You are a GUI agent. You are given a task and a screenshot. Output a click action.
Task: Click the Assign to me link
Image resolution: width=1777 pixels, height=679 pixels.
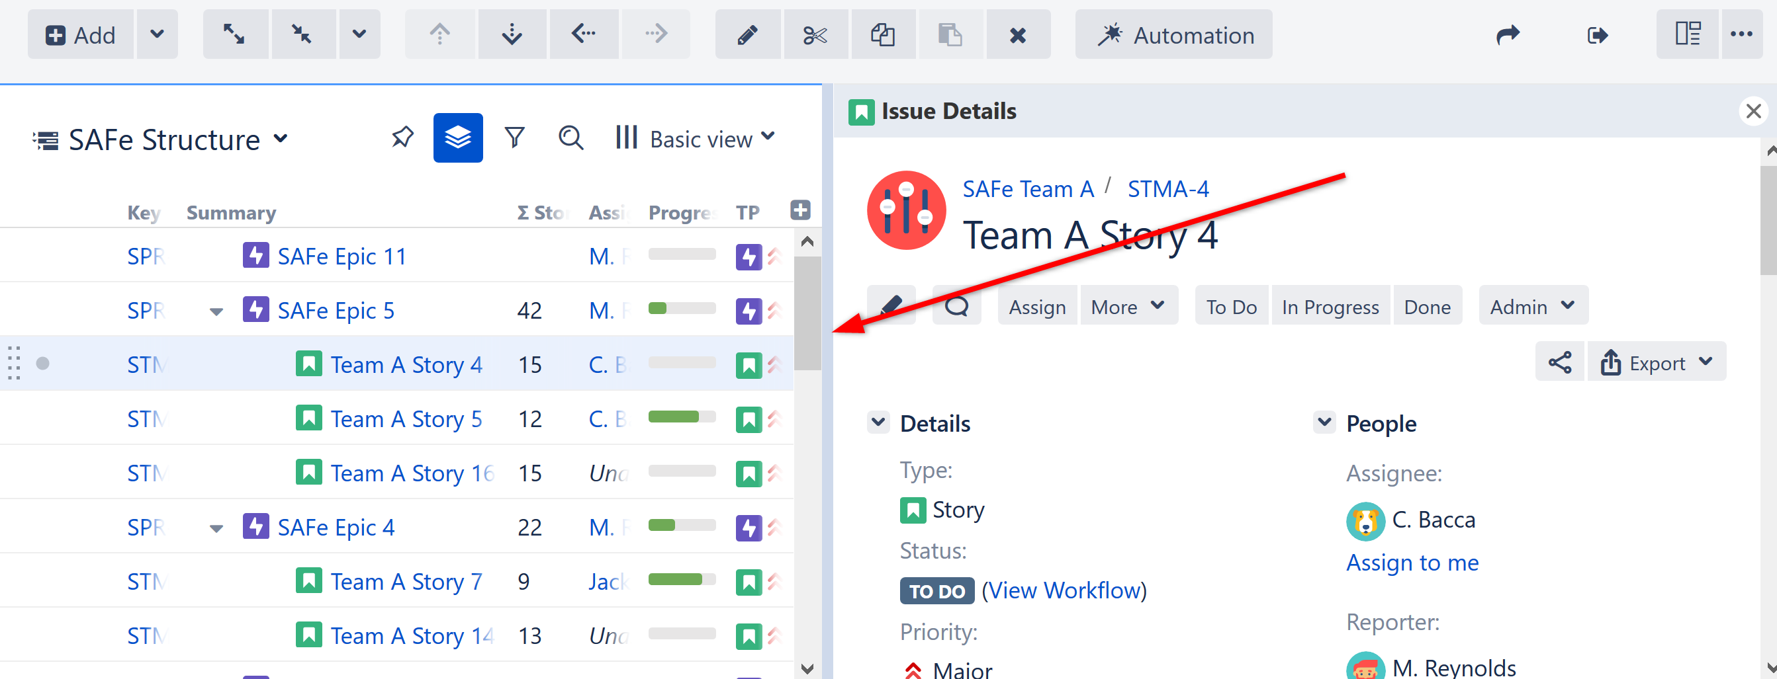coord(1412,563)
